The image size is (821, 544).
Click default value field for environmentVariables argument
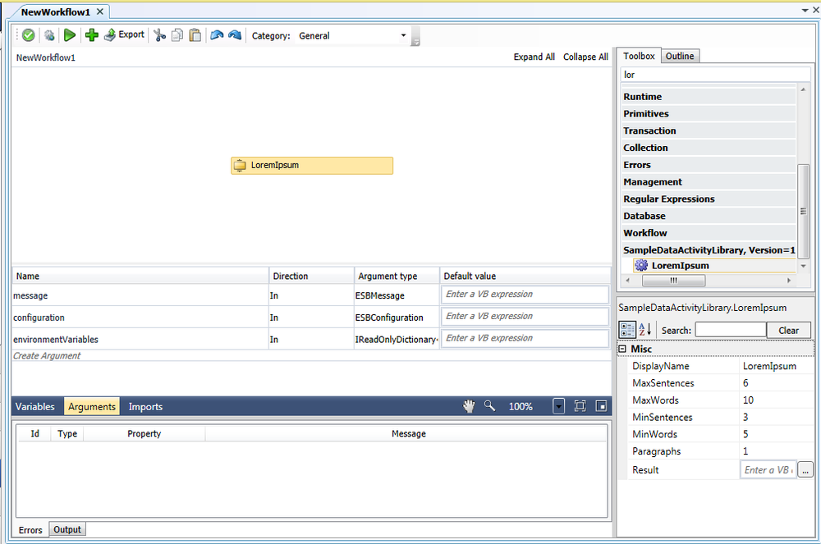coord(525,338)
